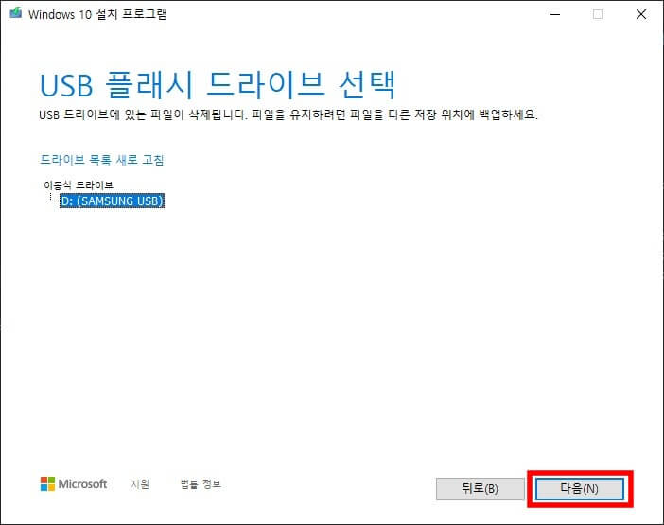Screen dimensions: 664x525
Task: Select the D: (SAMSUNG USB) drive
Action: tap(113, 201)
